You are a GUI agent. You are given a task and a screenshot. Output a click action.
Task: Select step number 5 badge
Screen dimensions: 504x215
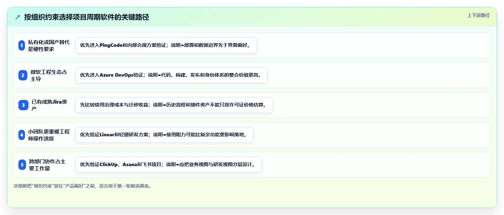click(22, 165)
